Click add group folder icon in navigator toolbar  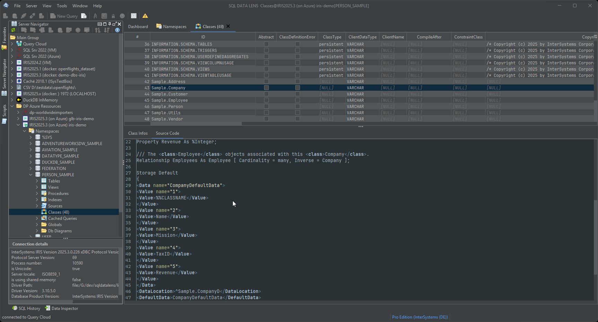click(x=24, y=30)
